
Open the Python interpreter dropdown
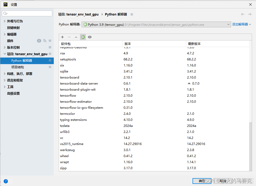[x=156, y=24]
